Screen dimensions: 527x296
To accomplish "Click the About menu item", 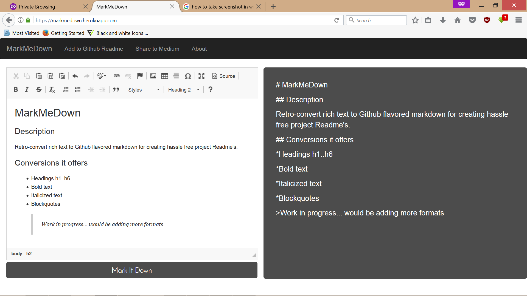I will [199, 49].
